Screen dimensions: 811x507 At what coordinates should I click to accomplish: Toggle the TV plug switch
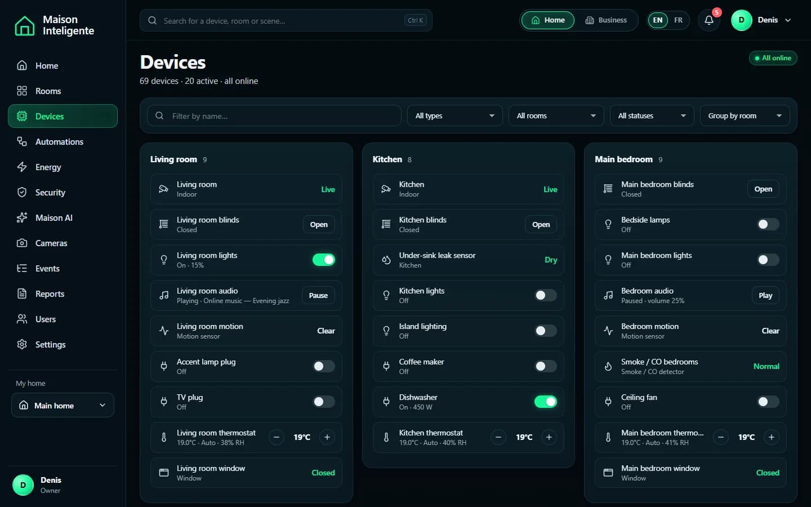click(x=324, y=402)
